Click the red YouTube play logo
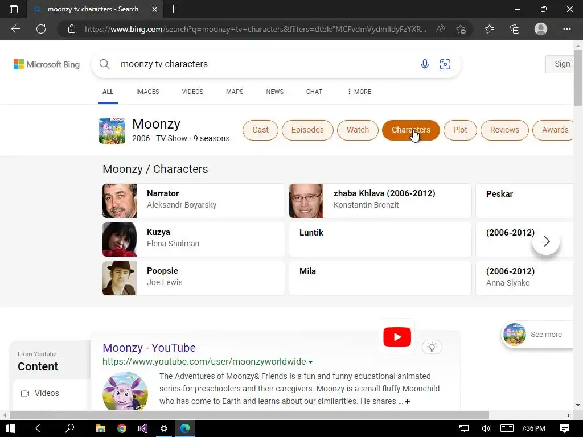583x437 pixels. pos(397,337)
